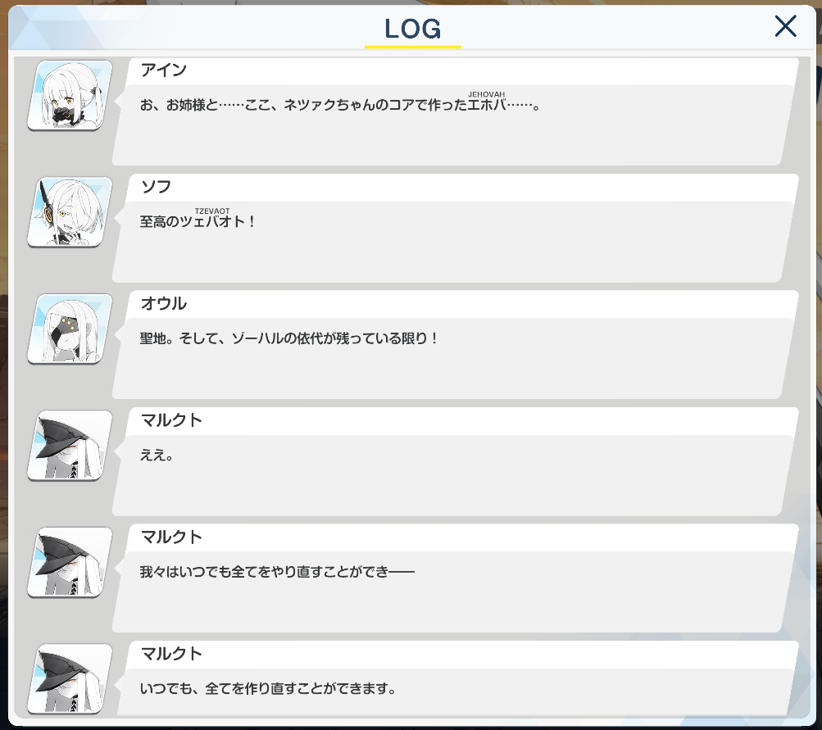Click the ソフ speaker name label
The image size is (822, 730).
click(157, 187)
